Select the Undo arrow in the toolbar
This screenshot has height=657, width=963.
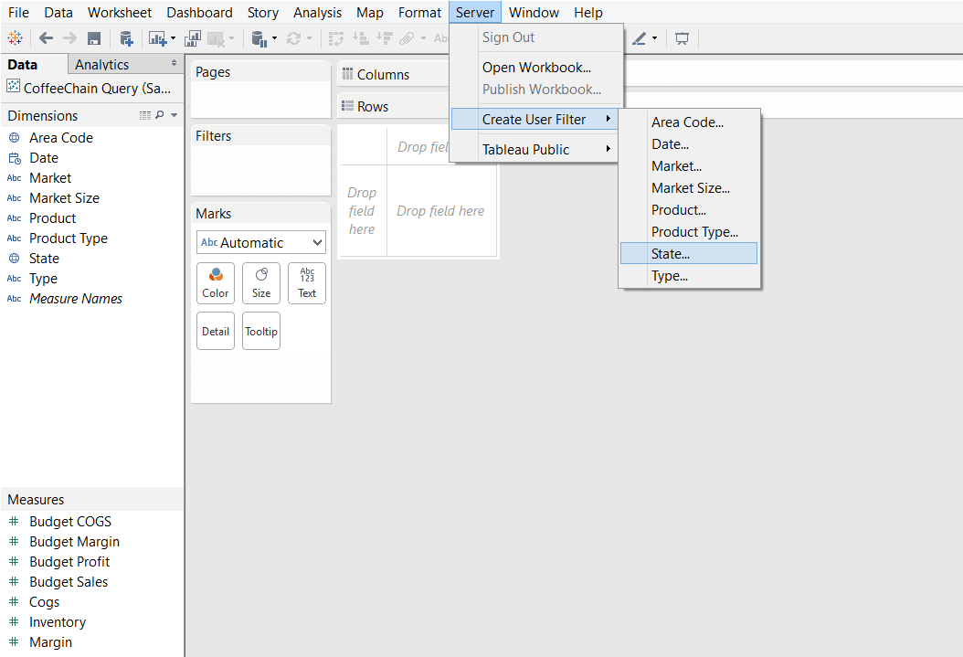coord(45,37)
